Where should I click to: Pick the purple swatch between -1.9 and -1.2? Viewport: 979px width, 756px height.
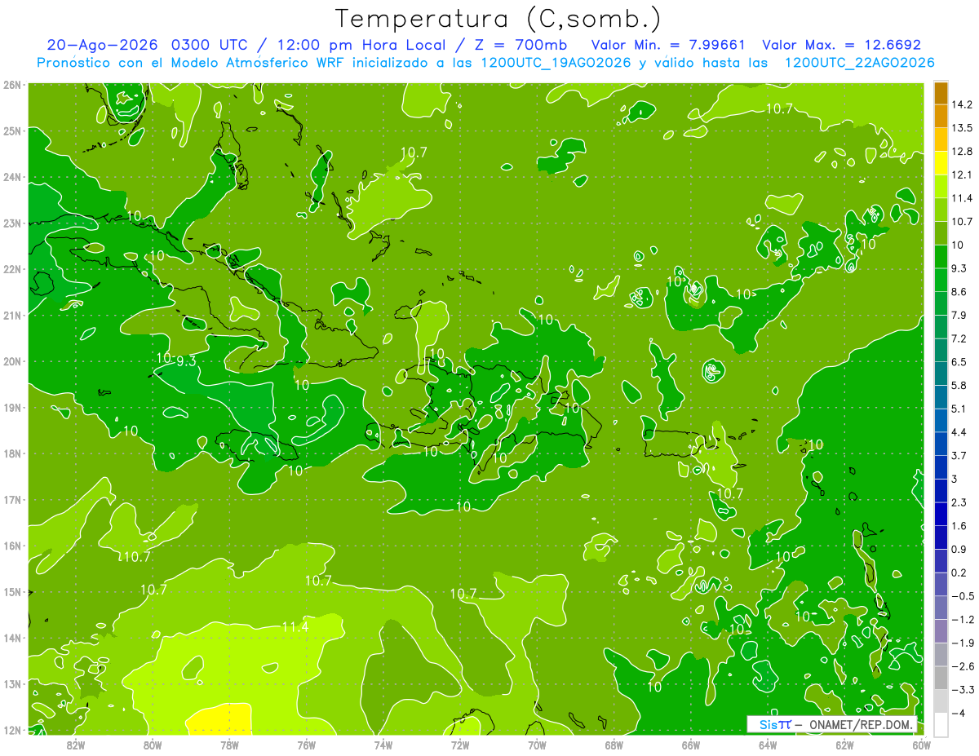click(x=941, y=630)
